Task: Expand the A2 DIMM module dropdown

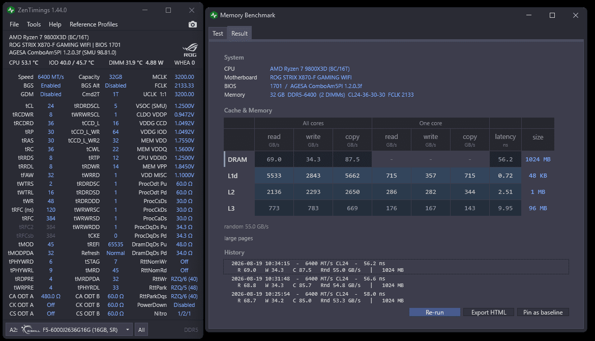Action: click(x=69, y=330)
